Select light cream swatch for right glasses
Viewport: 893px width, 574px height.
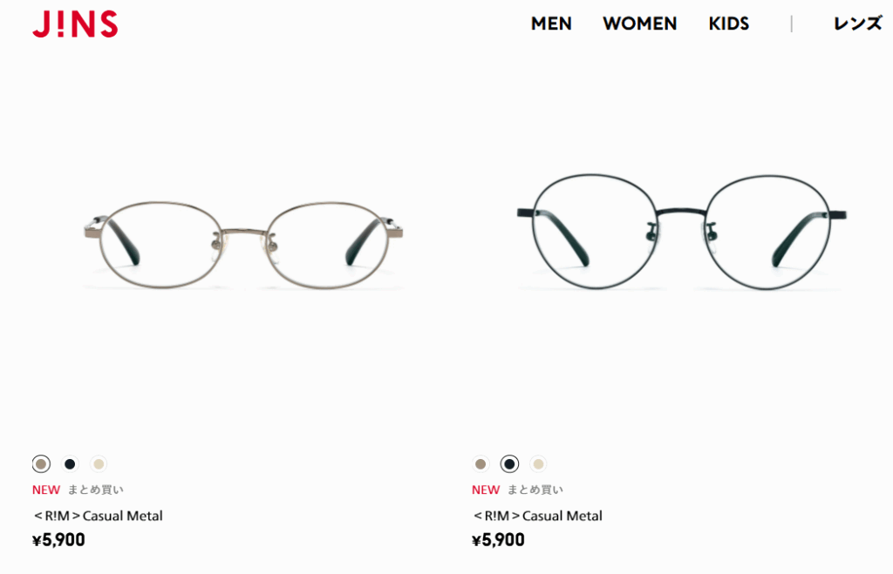click(538, 464)
